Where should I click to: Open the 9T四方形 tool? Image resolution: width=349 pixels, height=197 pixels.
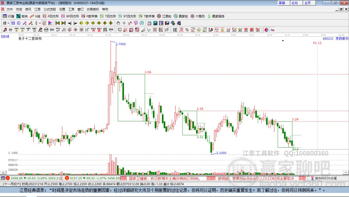tap(127, 16)
